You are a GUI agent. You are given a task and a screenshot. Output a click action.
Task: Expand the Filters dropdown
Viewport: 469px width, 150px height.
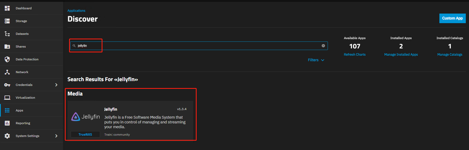[316, 60]
